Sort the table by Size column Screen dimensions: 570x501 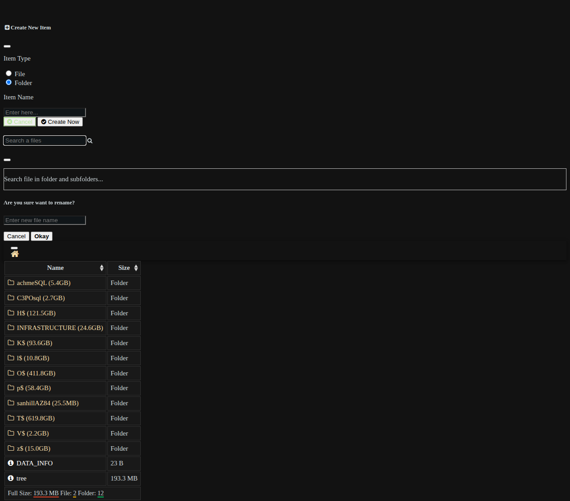(x=124, y=268)
